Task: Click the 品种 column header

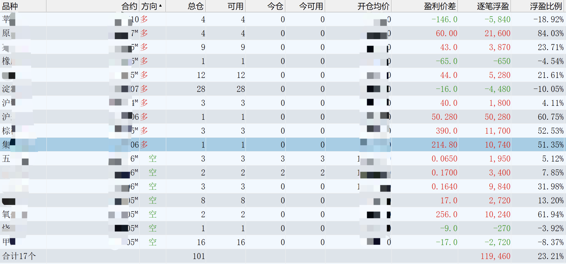Action: [x=10, y=6]
